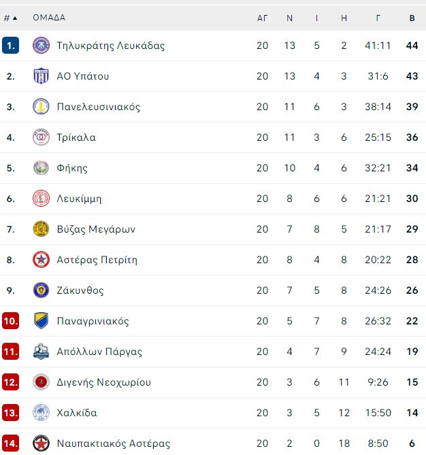Open the Ζάκυνθος team name link
This screenshot has width=426, height=455.
[x=80, y=290]
